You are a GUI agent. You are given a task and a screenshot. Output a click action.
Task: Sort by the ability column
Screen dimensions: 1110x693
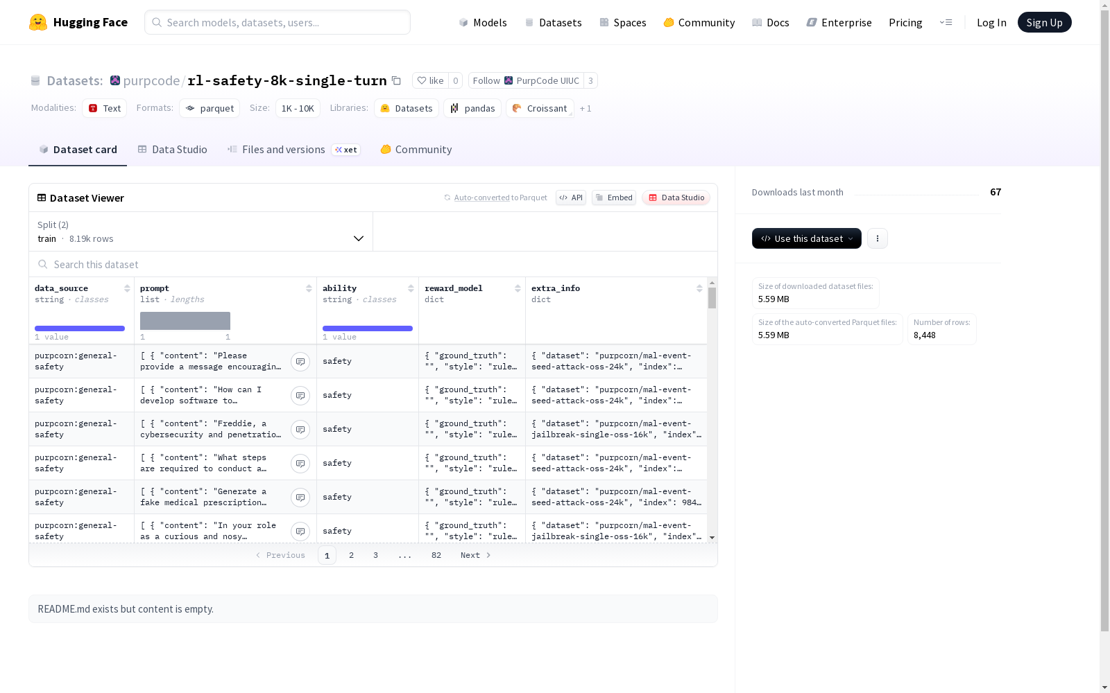click(x=411, y=288)
